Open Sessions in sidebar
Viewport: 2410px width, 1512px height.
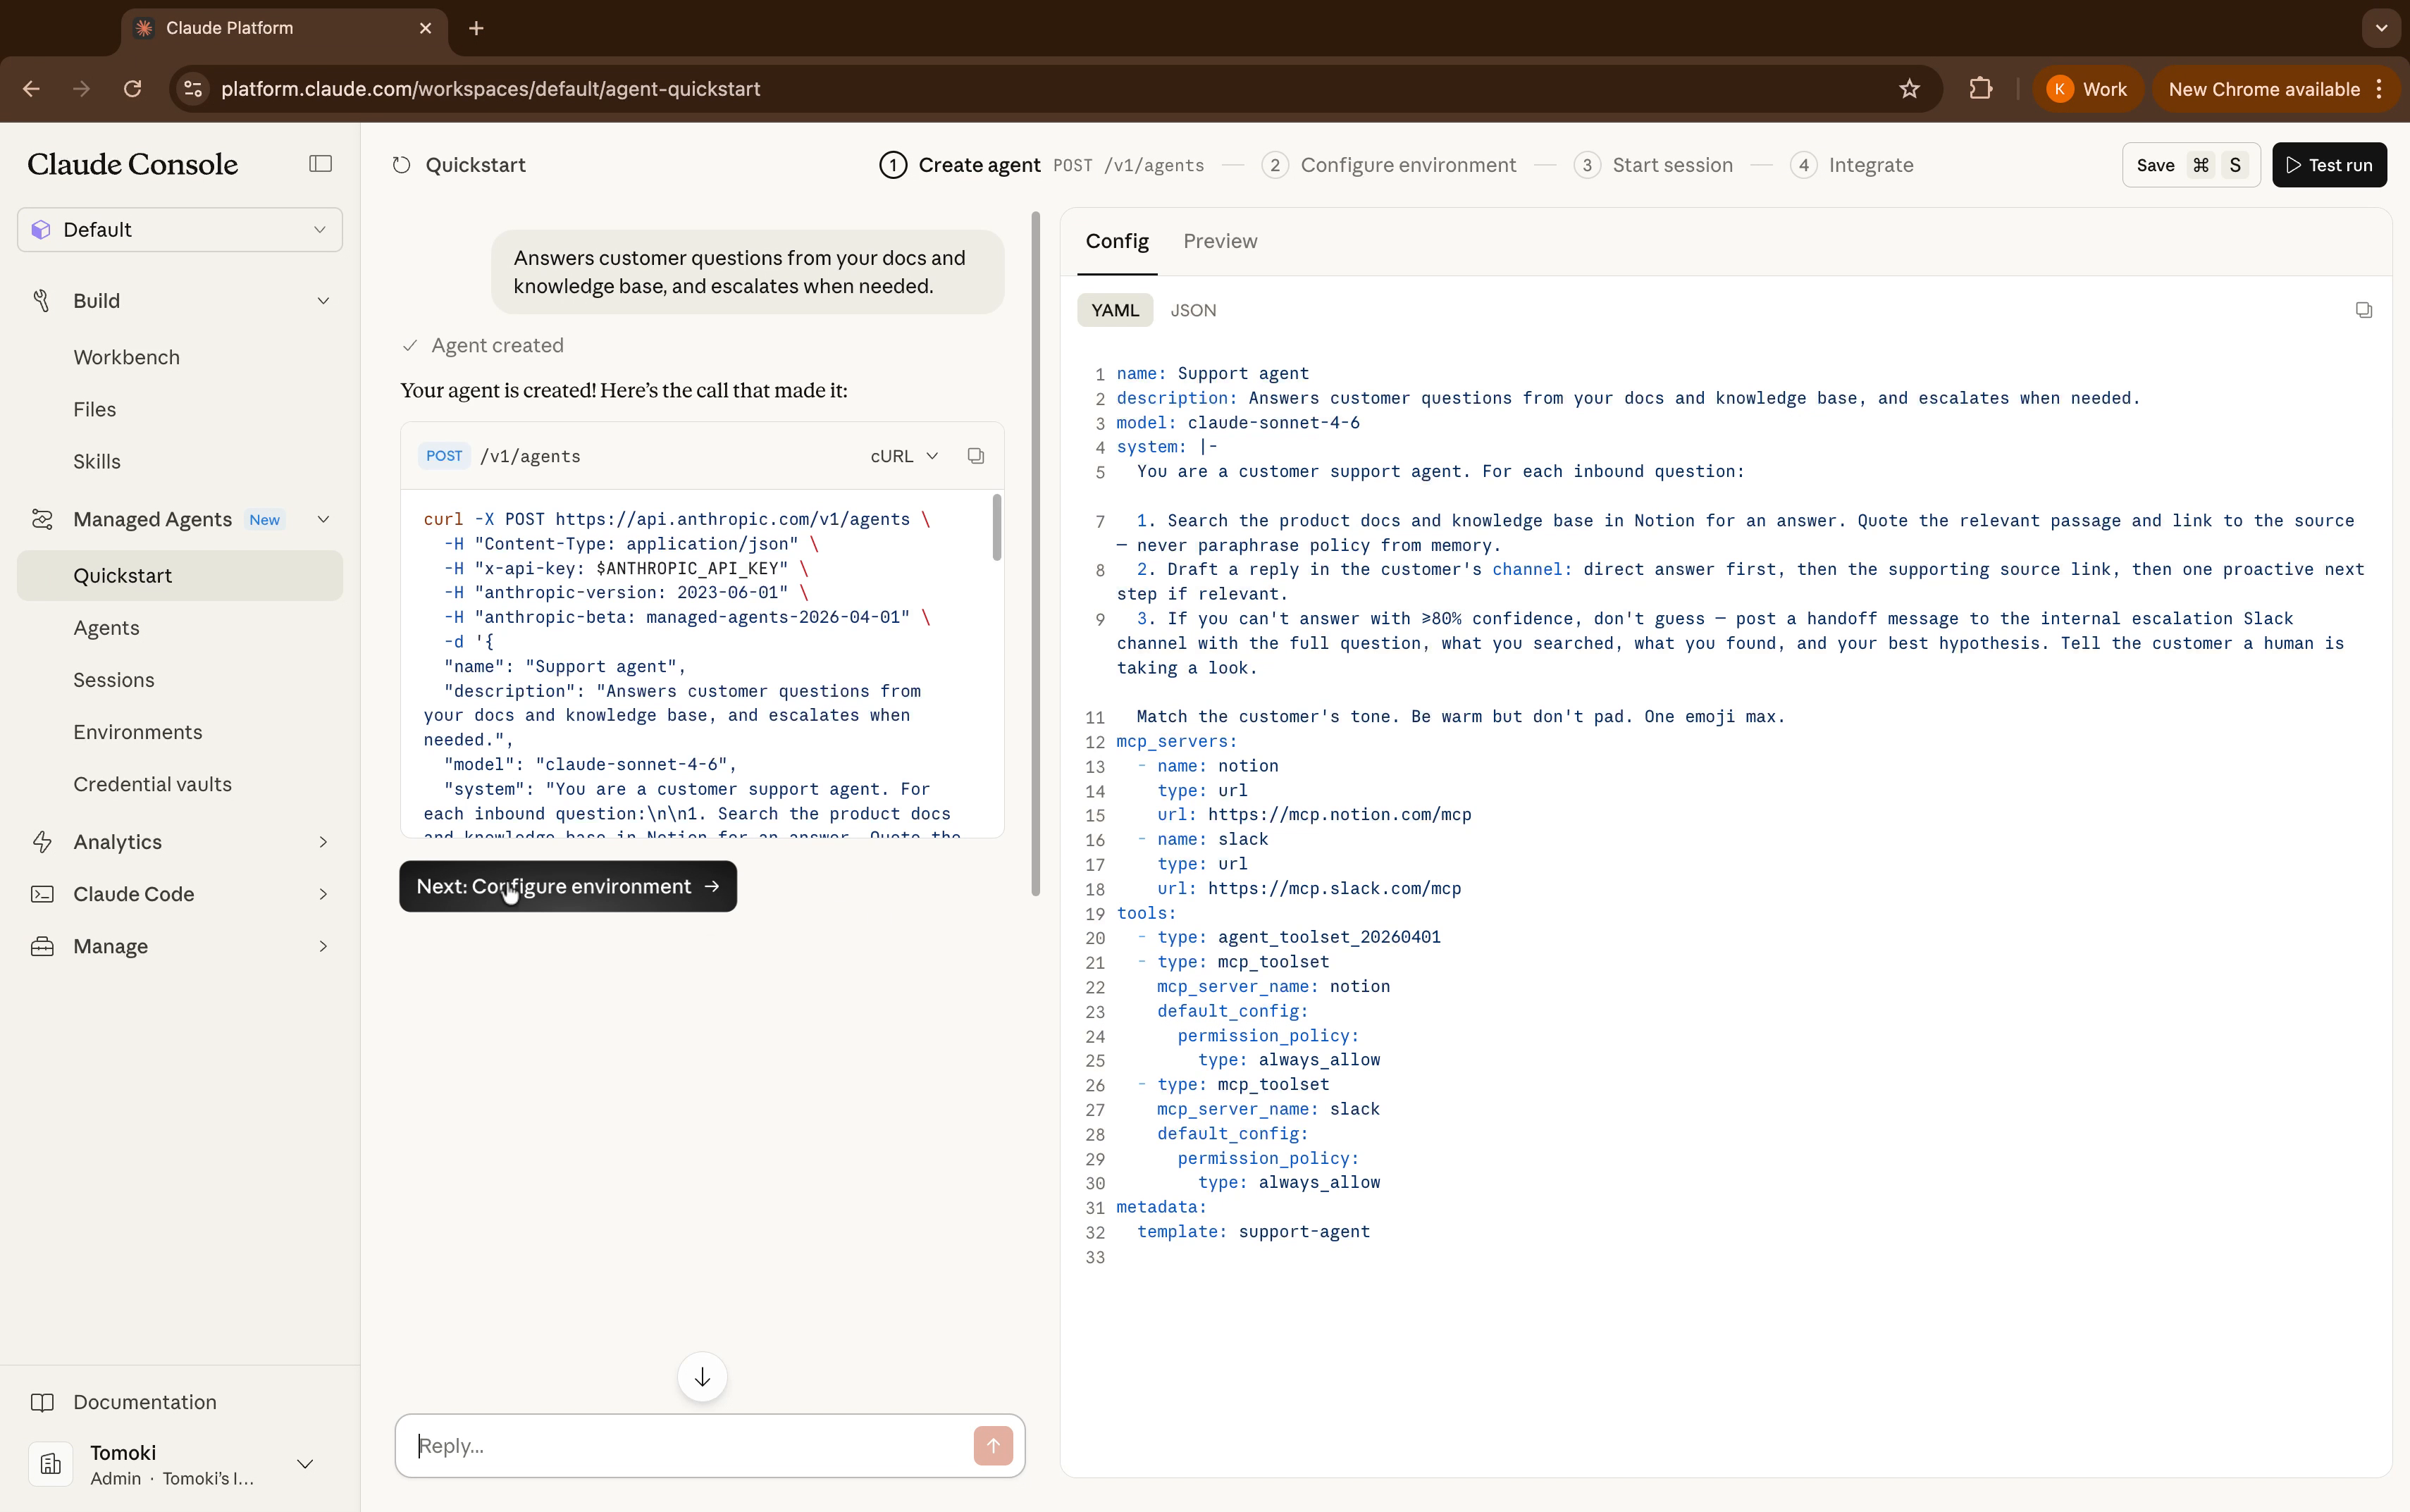[x=113, y=680]
